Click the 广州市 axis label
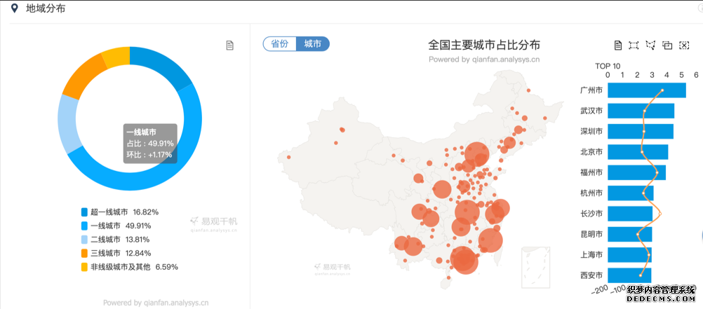The width and height of the screenshot is (703, 309). (591, 90)
